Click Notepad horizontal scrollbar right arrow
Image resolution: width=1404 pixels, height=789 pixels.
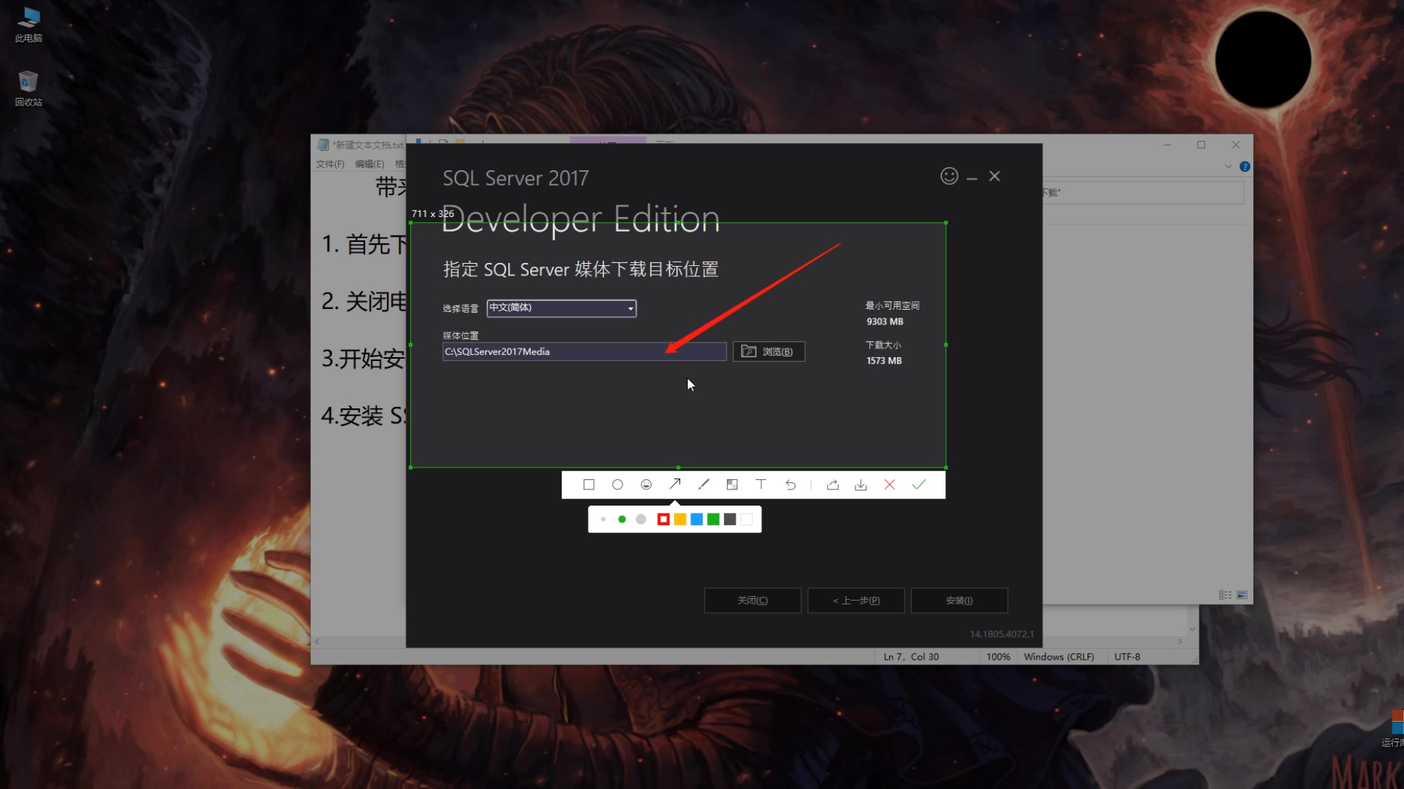1180,641
